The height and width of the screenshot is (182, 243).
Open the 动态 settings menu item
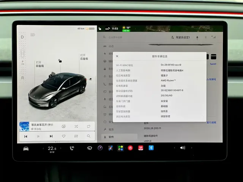(109, 46)
